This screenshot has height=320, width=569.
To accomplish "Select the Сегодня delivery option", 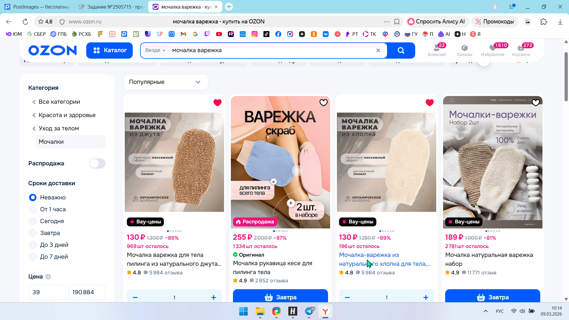I will pyautogui.click(x=33, y=221).
